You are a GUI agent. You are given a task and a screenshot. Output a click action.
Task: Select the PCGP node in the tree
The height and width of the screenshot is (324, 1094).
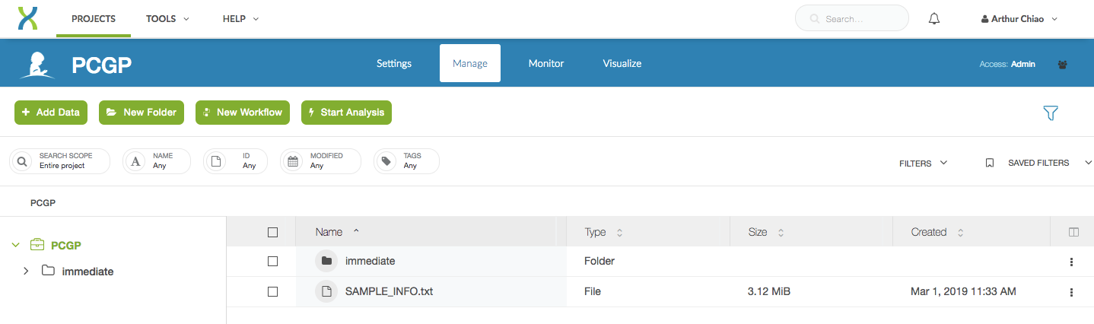[x=66, y=246]
